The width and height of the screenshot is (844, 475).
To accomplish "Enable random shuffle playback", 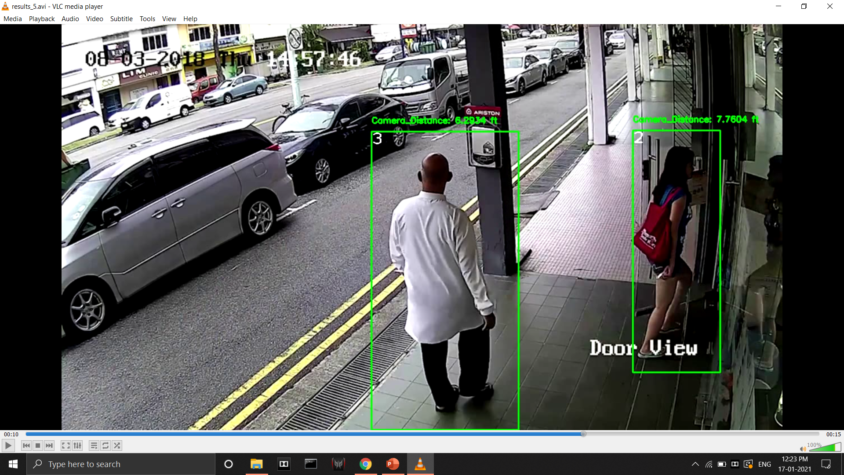I will tap(117, 446).
